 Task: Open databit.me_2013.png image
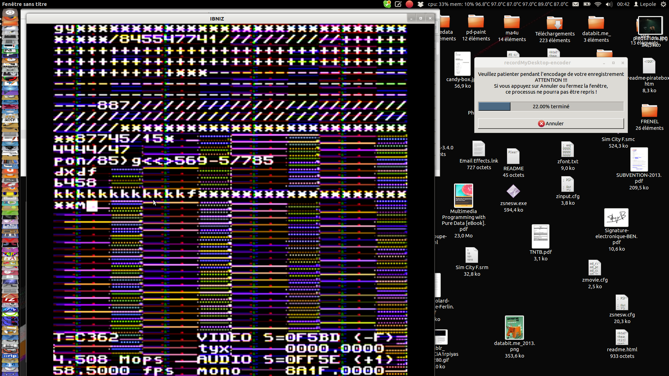pyautogui.click(x=514, y=328)
